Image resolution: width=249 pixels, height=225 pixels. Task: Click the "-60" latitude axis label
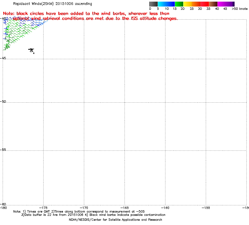point(3,204)
